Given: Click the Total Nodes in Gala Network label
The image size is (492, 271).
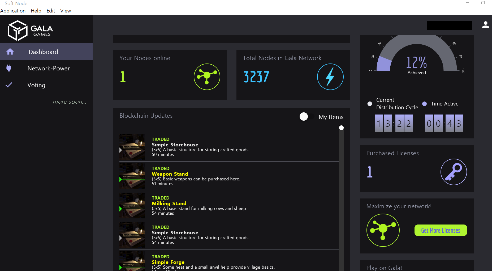Looking at the screenshot, I should pos(282,58).
